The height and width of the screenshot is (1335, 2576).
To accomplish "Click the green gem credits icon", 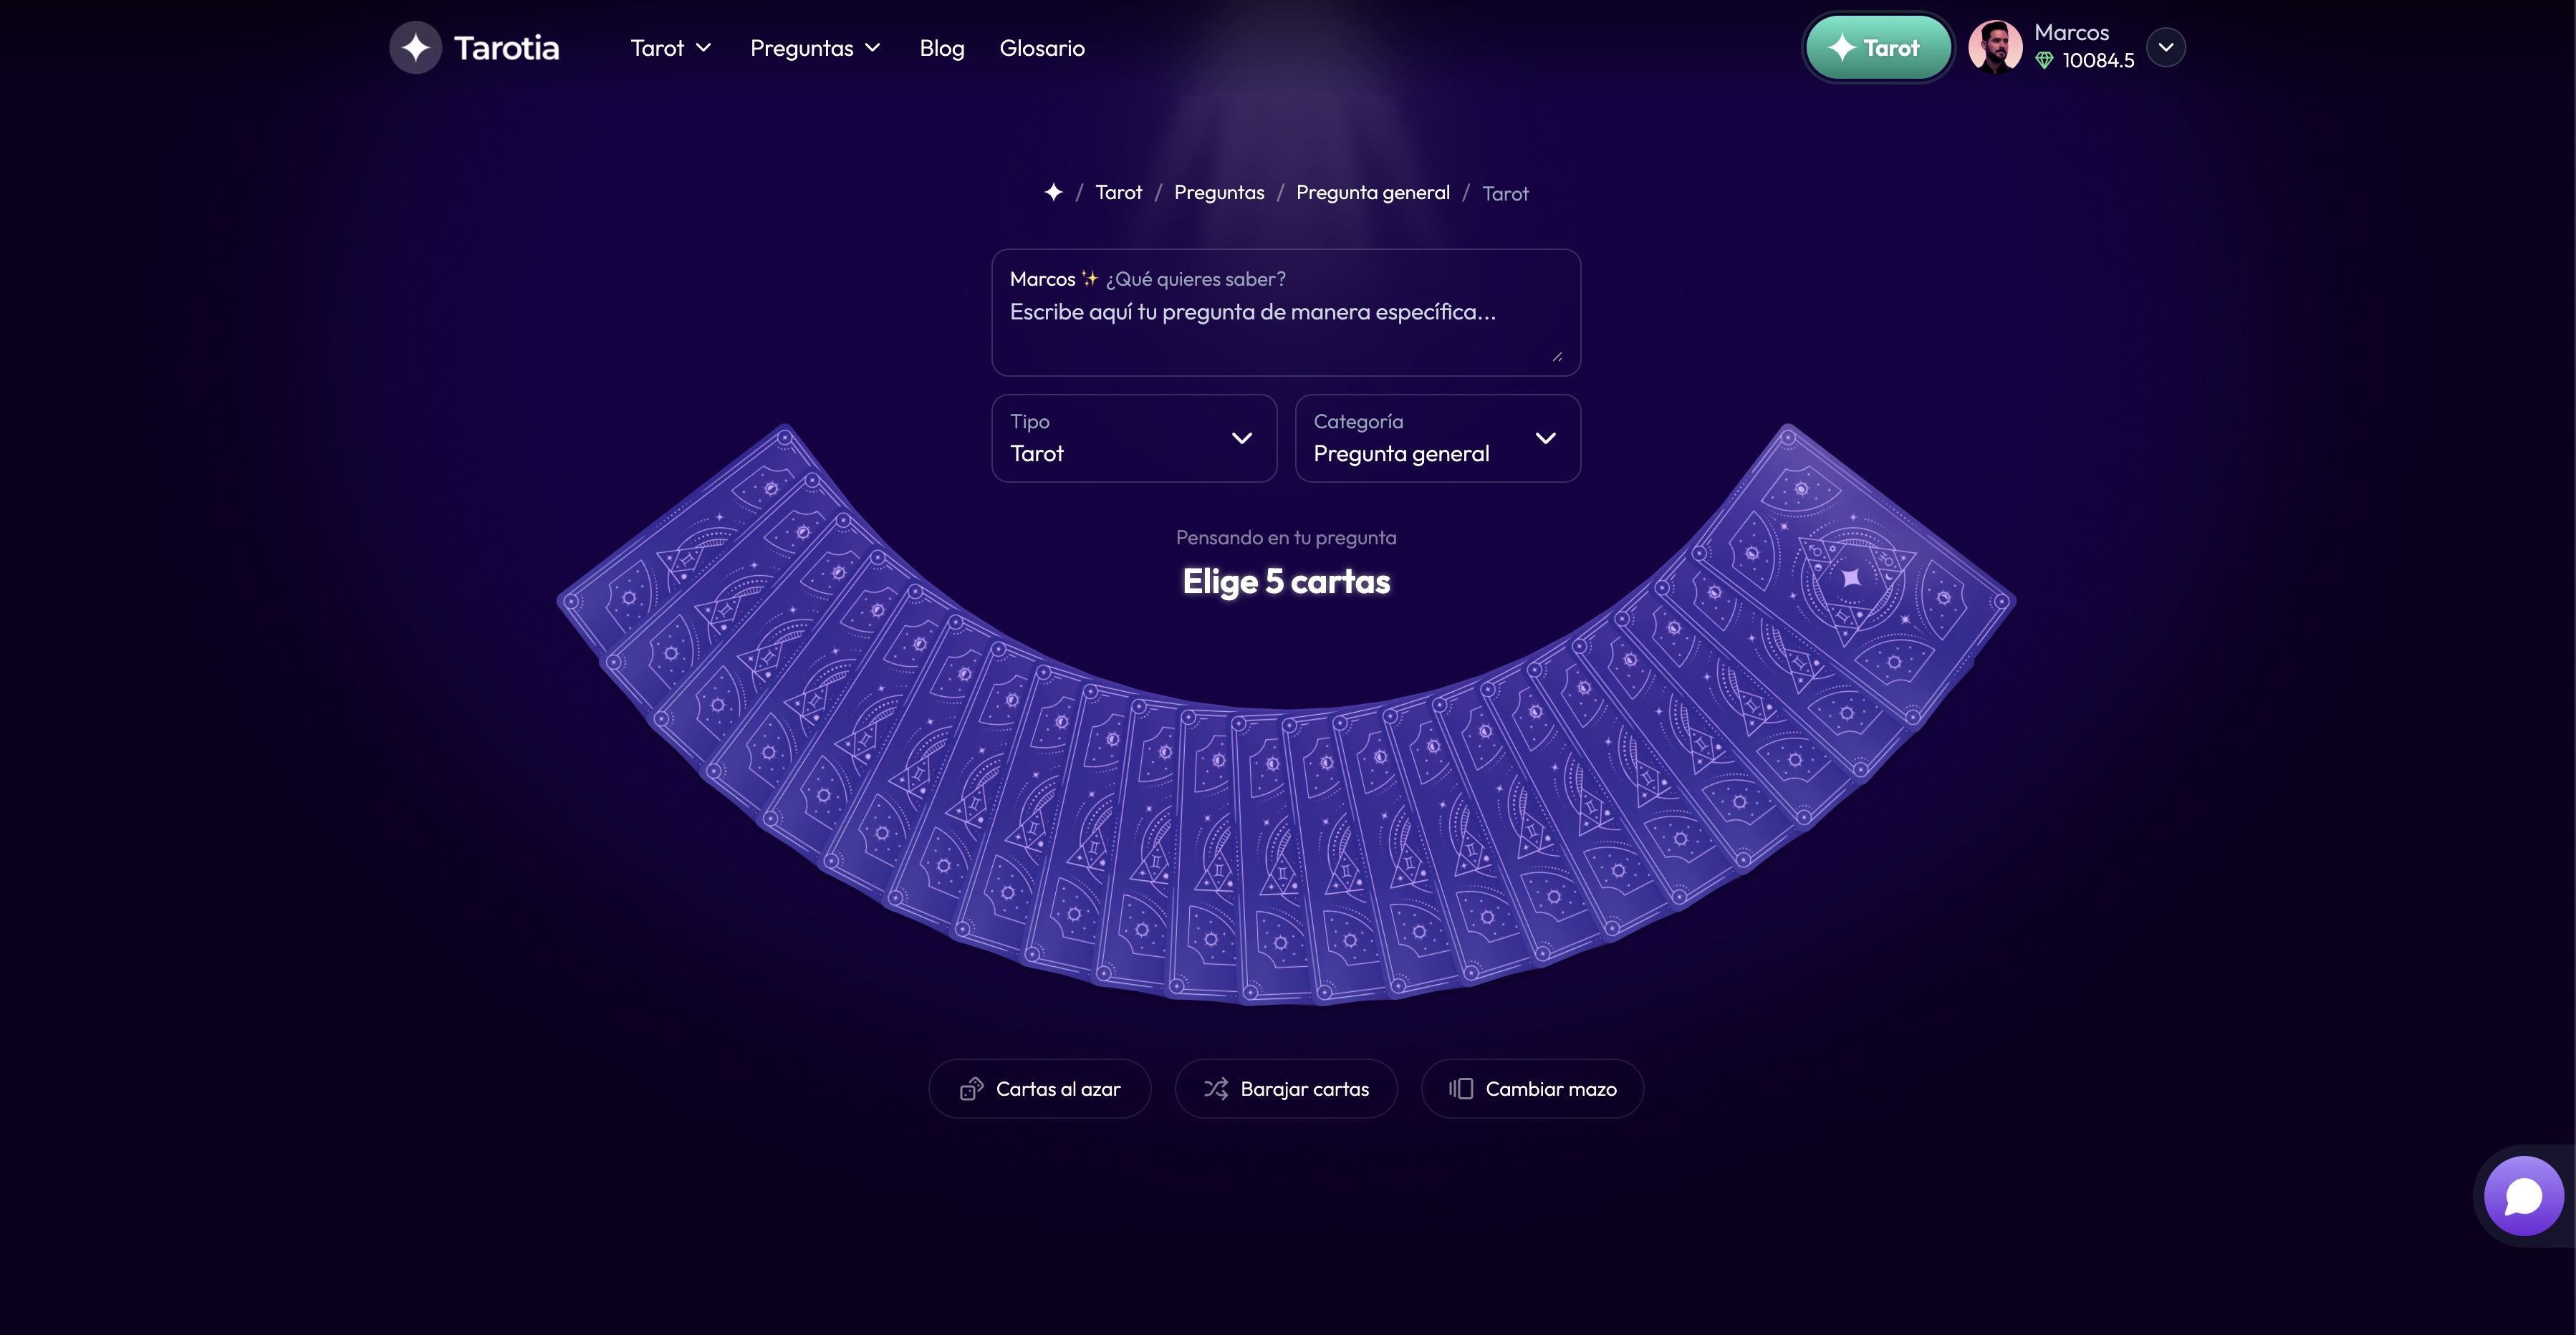I will [2044, 61].
